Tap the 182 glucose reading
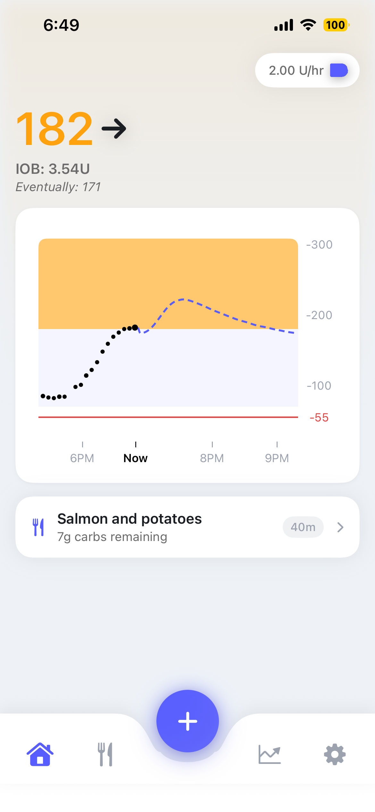The height and width of the screenshot is (812, 375). pyautogui.click(x=54, y=129)
